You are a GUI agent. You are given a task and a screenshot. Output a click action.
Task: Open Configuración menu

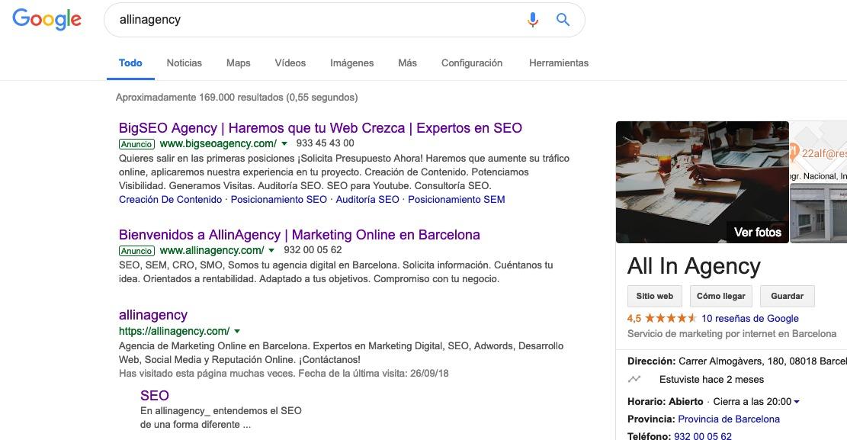point(472,63)
